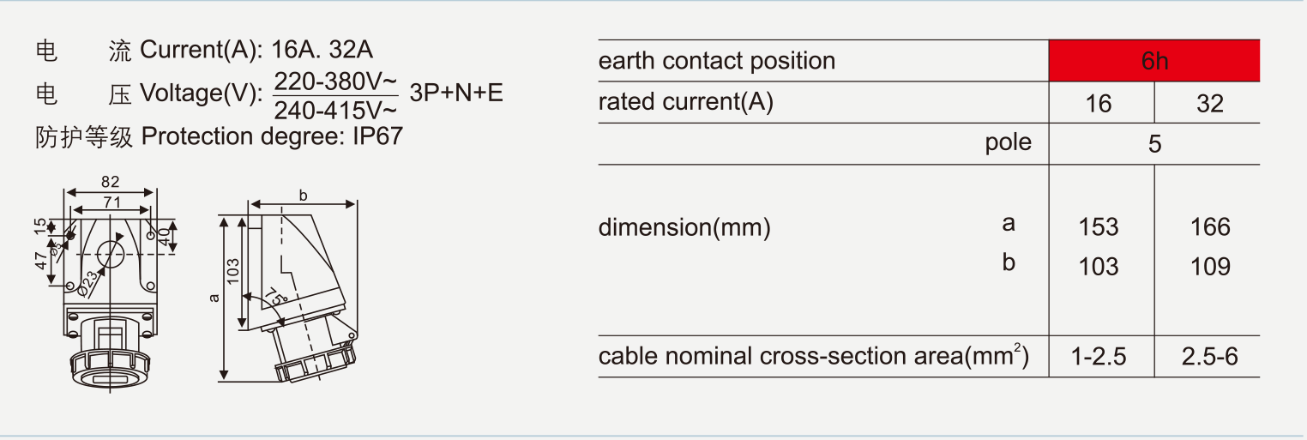The width and height of the screenshot is (1307, 440).
Task: Click the 166 dimension a value
Action: coord(1210,227)
